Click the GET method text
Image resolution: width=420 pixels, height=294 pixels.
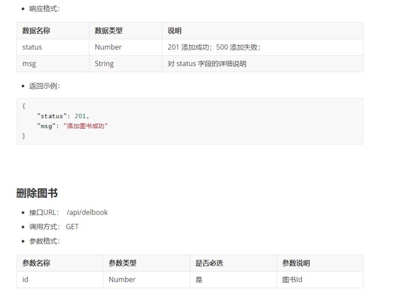coord(72,227)
